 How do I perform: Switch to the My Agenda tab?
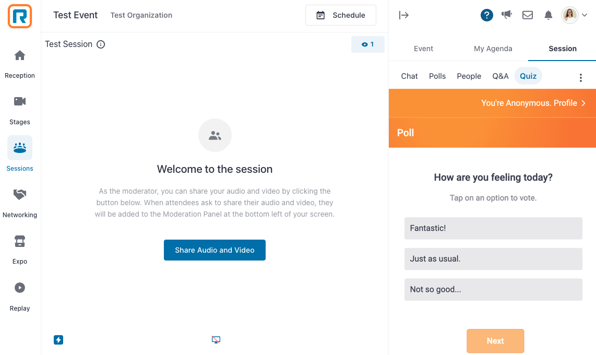[x=493, y=49]
